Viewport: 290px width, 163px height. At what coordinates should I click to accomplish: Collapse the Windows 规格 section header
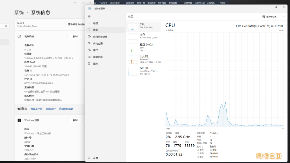click(50, 120)
